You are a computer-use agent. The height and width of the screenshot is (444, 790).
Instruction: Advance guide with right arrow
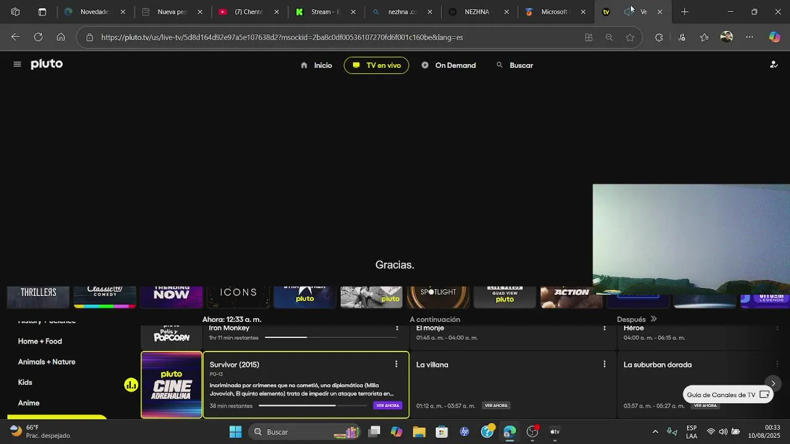pos(773,384)
